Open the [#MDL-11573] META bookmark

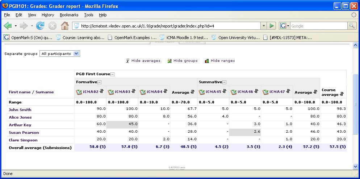point(288,38)
